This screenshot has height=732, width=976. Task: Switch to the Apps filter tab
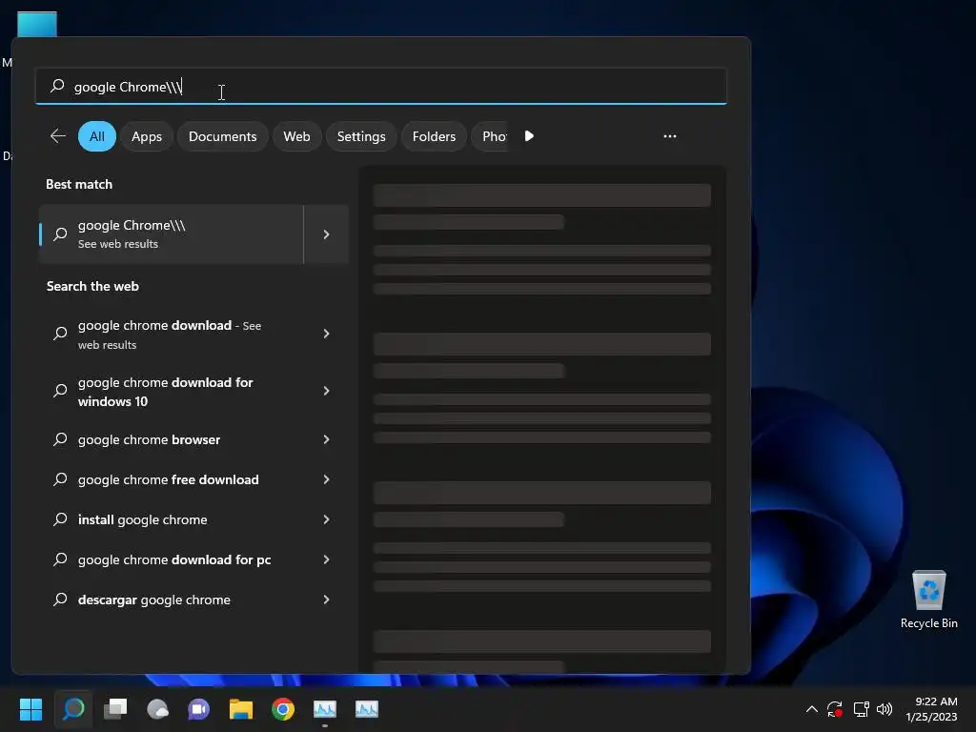[147, 136]
